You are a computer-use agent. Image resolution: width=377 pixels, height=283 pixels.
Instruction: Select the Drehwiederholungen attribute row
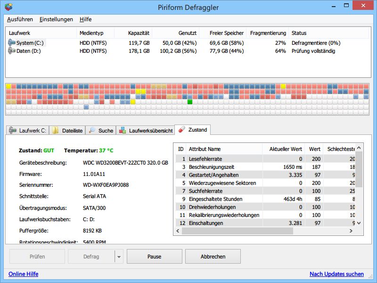coord(265,207)
